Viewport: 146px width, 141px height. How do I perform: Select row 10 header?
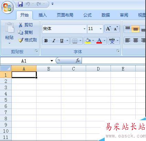6,131
